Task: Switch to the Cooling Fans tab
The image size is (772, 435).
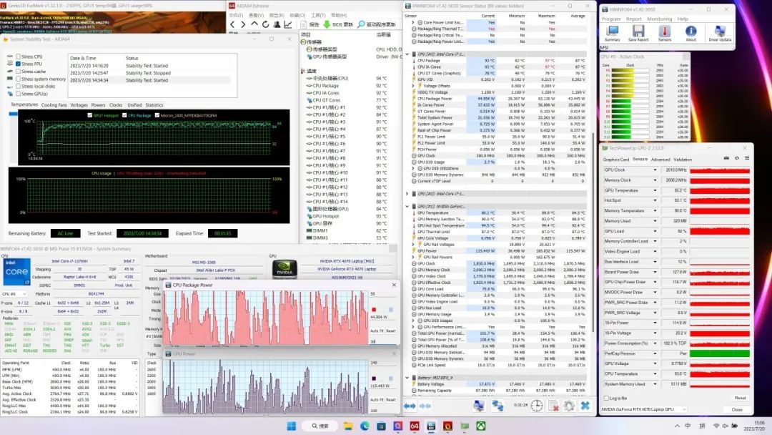Action: tap(54, 104)
